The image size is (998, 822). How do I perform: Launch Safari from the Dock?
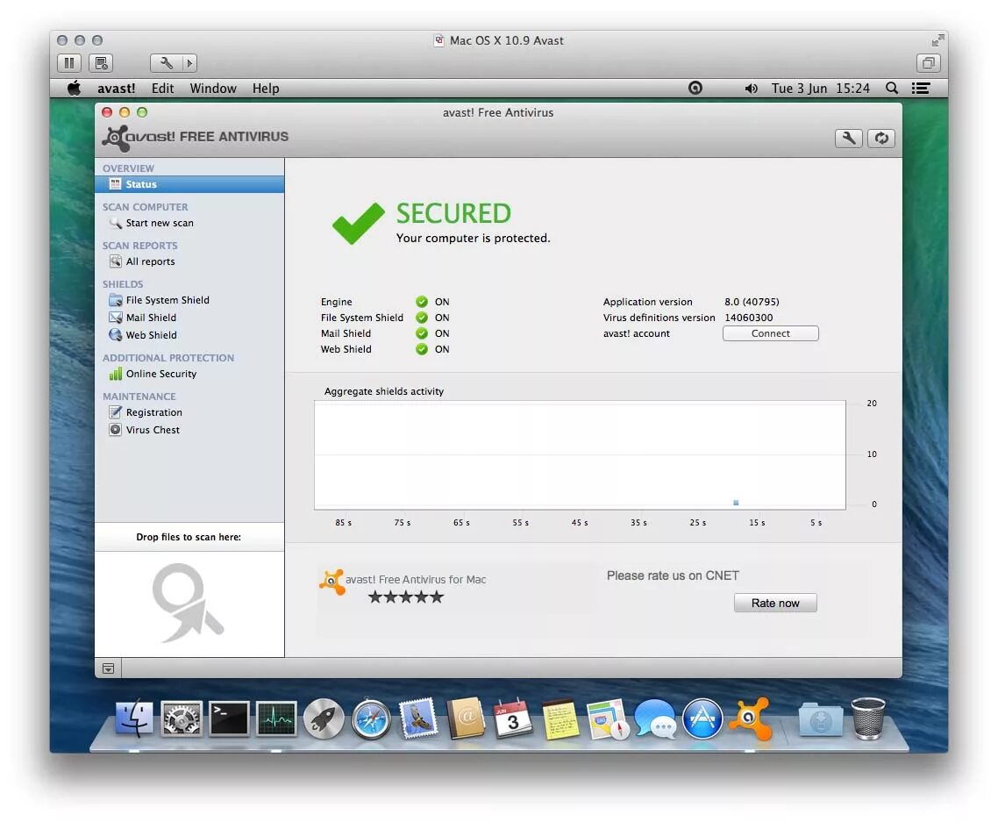tap(371, 719)
